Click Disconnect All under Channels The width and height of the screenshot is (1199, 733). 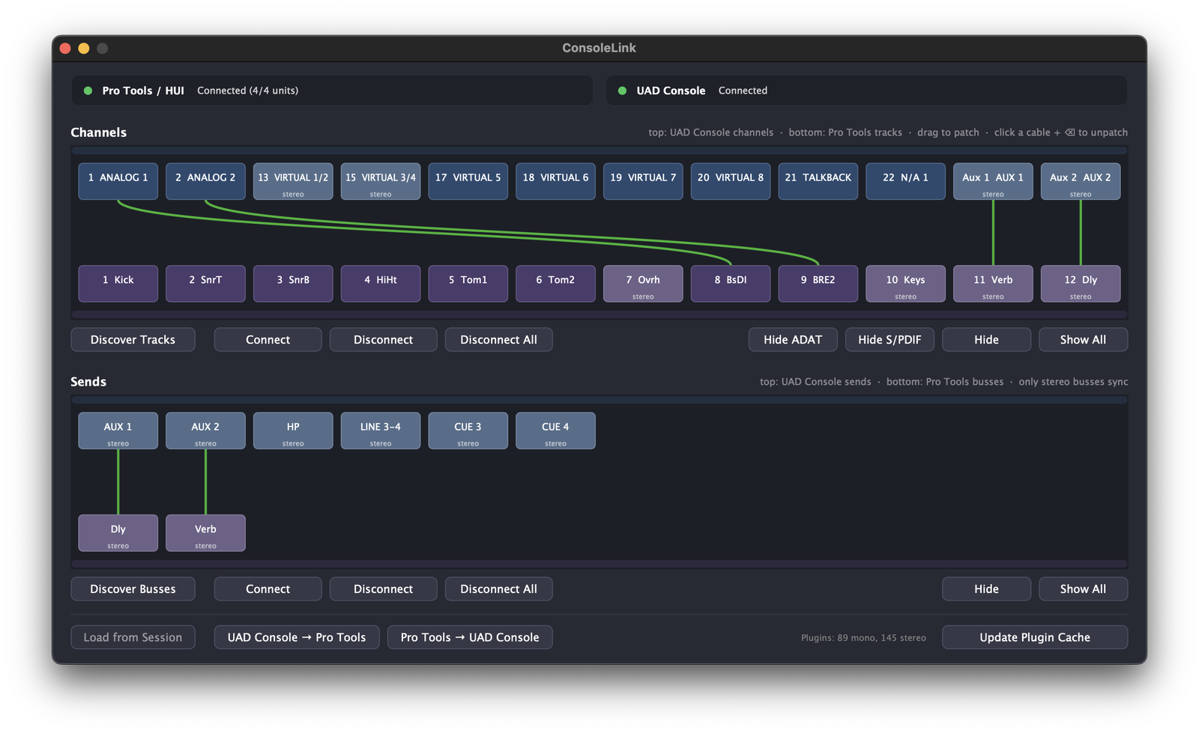[x=498, y=339]
